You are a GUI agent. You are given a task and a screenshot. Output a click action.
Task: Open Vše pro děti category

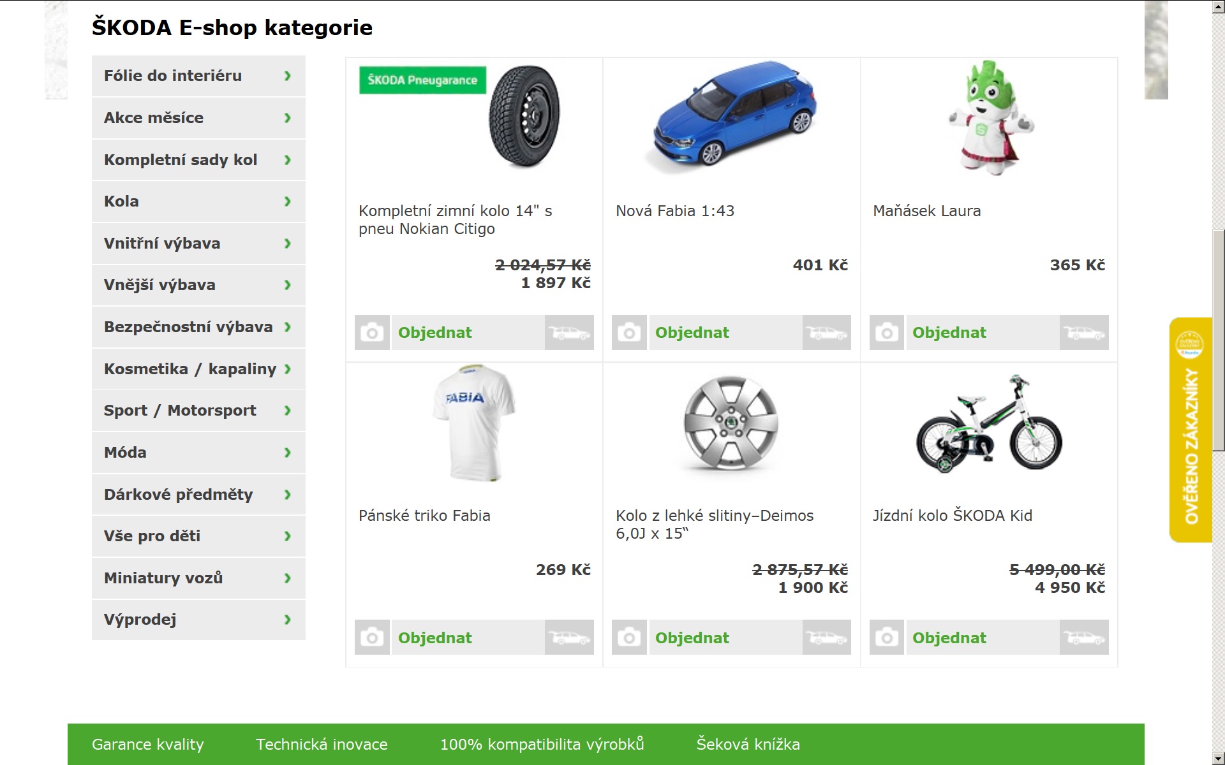click(x=198, y=536)
